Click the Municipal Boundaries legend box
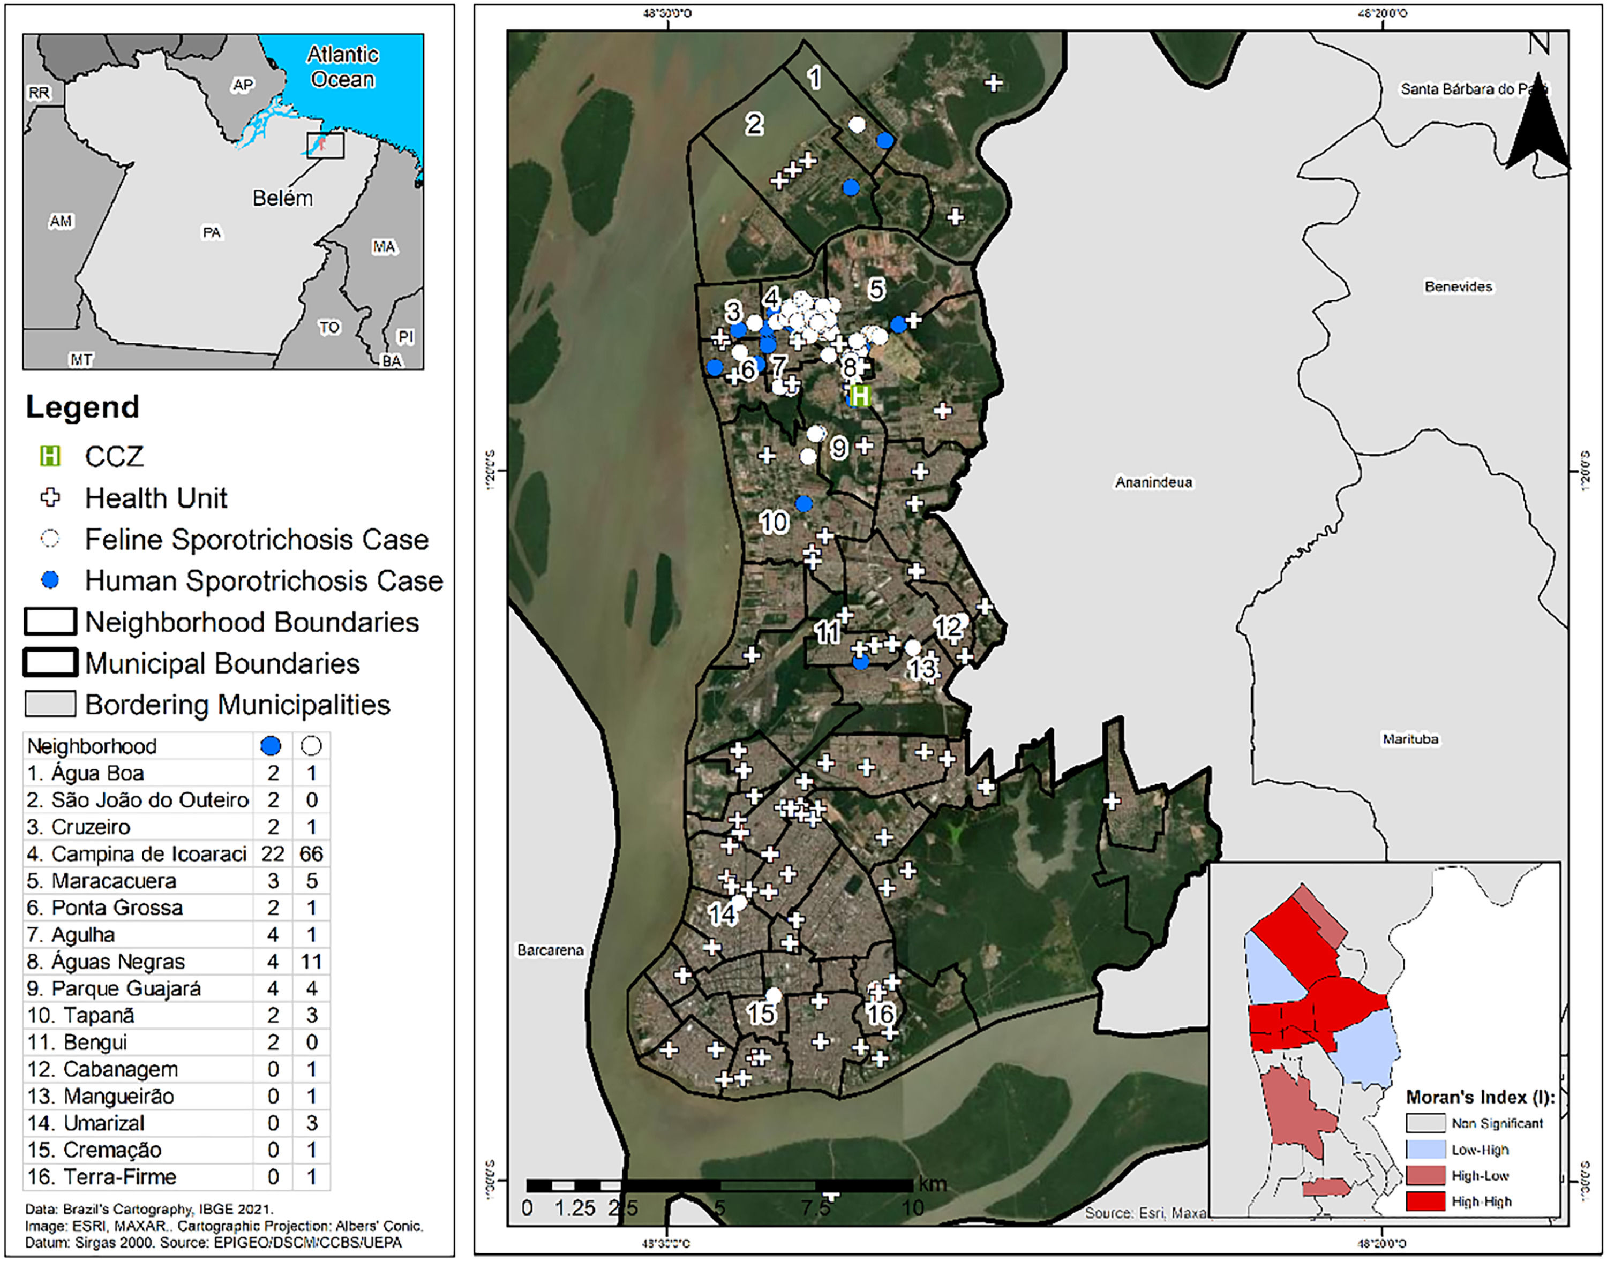Image resolution: width=1607 pixels, height=1262 pixels. click(x=50, y=663)
